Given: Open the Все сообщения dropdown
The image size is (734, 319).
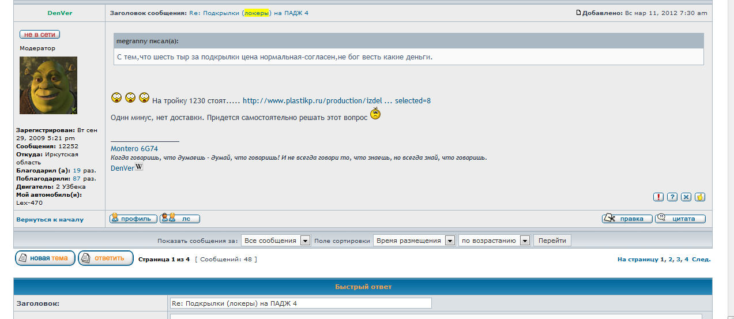Looking at the screenshot, I should pos(276,241).
